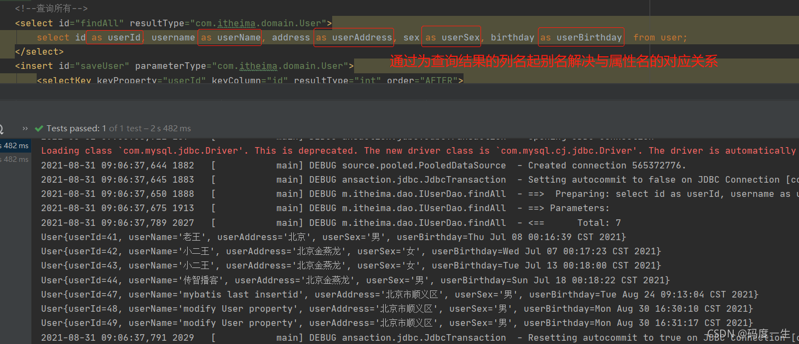Click the 'findAll' select id attribute
Viewport: 799px width, 344px height.
[92, 23]
